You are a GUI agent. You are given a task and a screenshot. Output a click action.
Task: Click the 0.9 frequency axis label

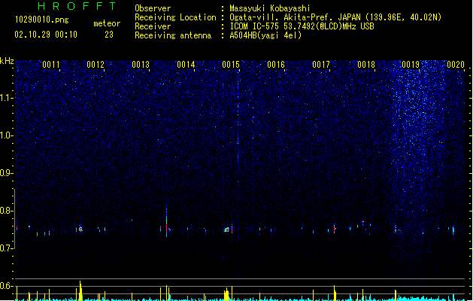[7, 173]
